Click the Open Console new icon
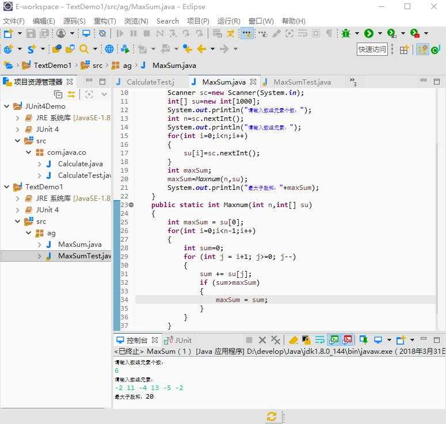 coord(401,340)
